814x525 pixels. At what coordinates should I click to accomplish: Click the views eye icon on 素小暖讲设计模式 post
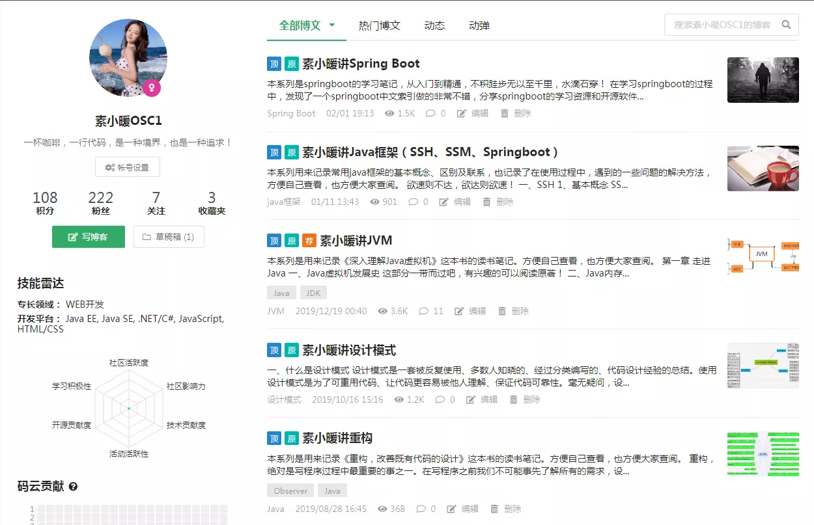tap(399, 399)
